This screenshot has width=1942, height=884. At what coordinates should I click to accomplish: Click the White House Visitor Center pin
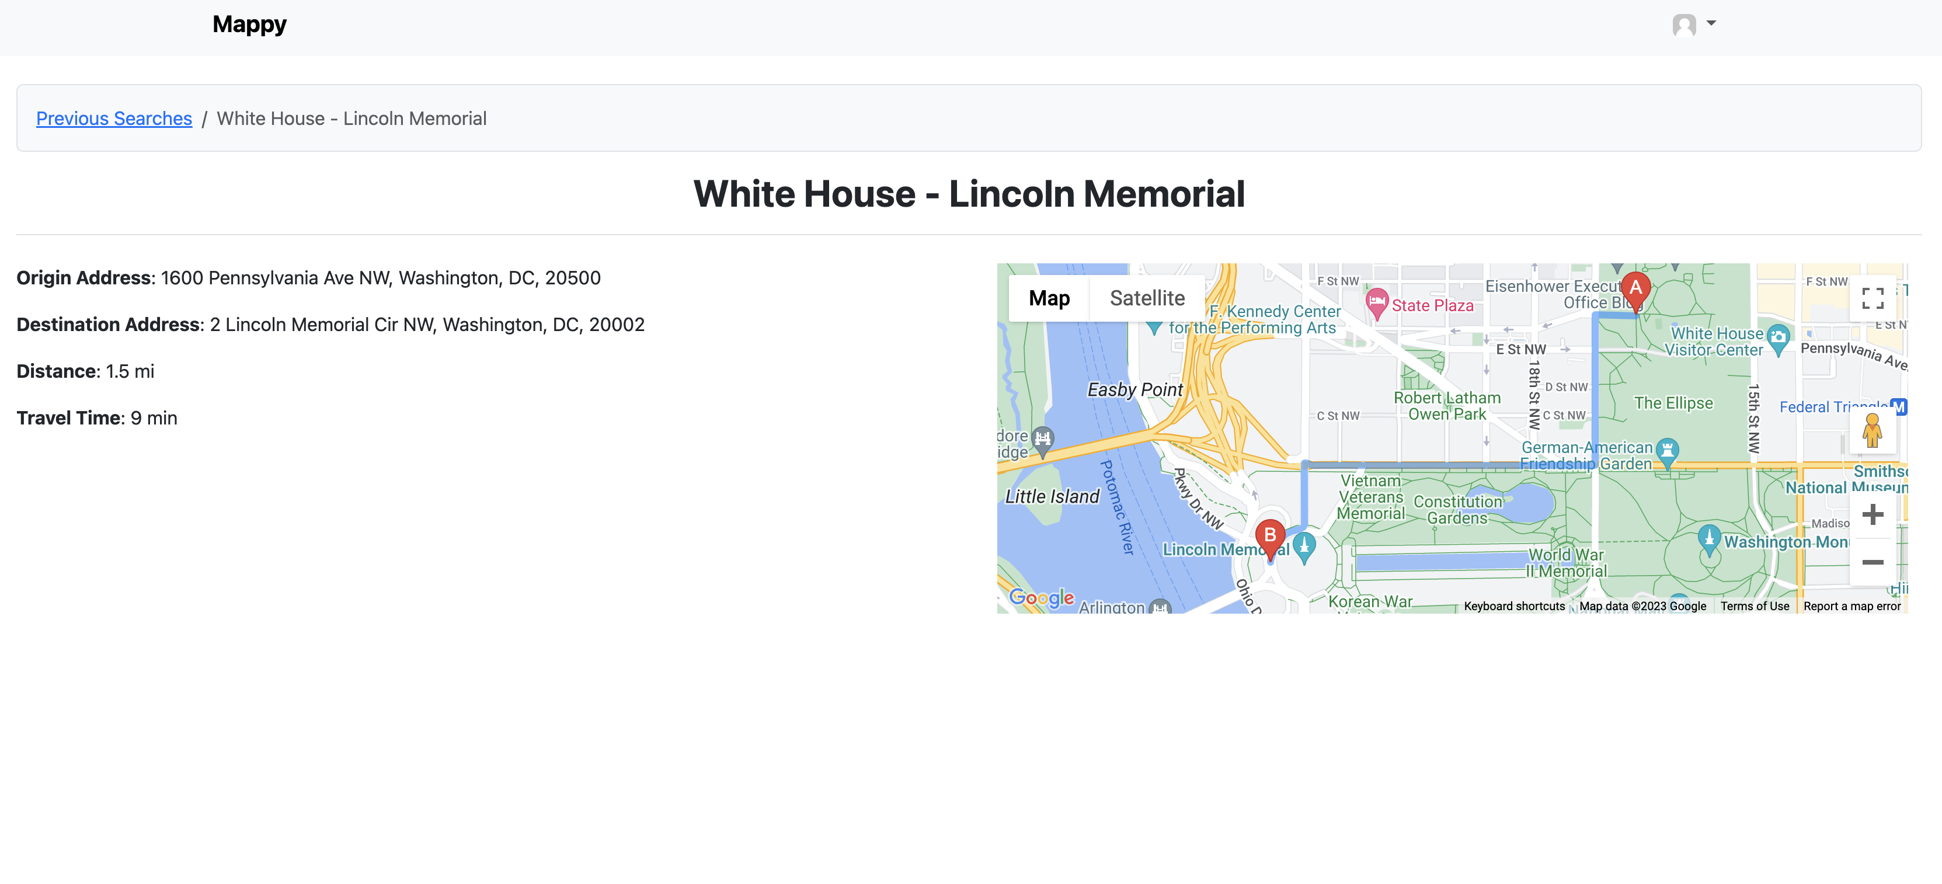pos(1779,337)
